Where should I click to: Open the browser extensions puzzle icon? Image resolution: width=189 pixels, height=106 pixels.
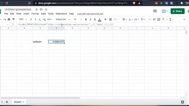click(x=182, y=3)
